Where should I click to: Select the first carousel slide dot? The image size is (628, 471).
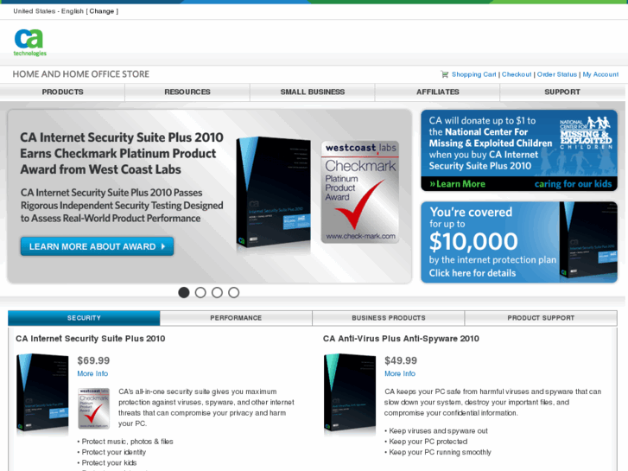tap(184, 293)
